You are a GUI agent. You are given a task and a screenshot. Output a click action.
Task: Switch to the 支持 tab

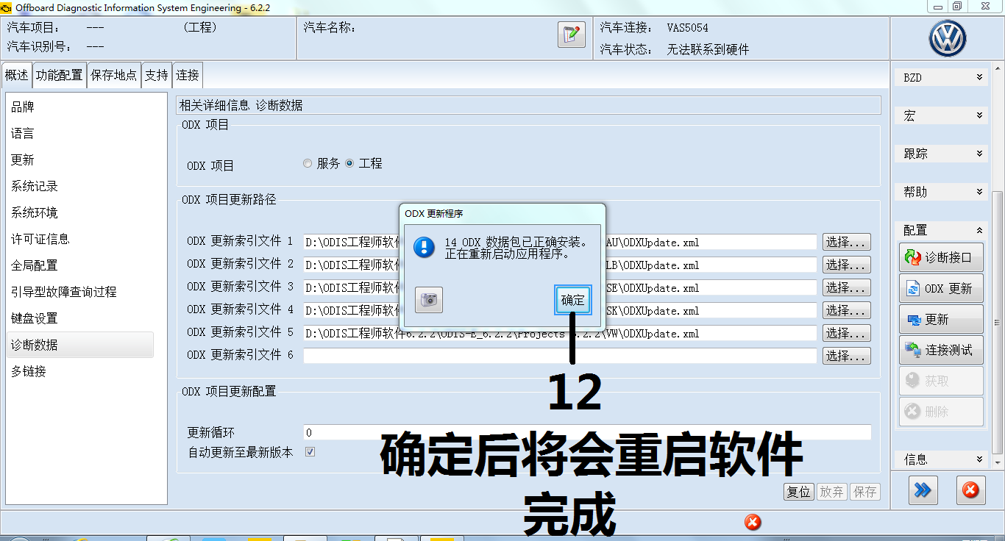[156, 75]
